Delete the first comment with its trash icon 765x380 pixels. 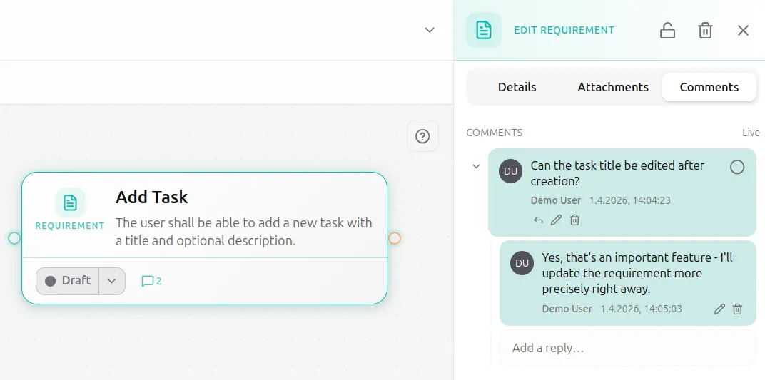[x=574, y=220]
